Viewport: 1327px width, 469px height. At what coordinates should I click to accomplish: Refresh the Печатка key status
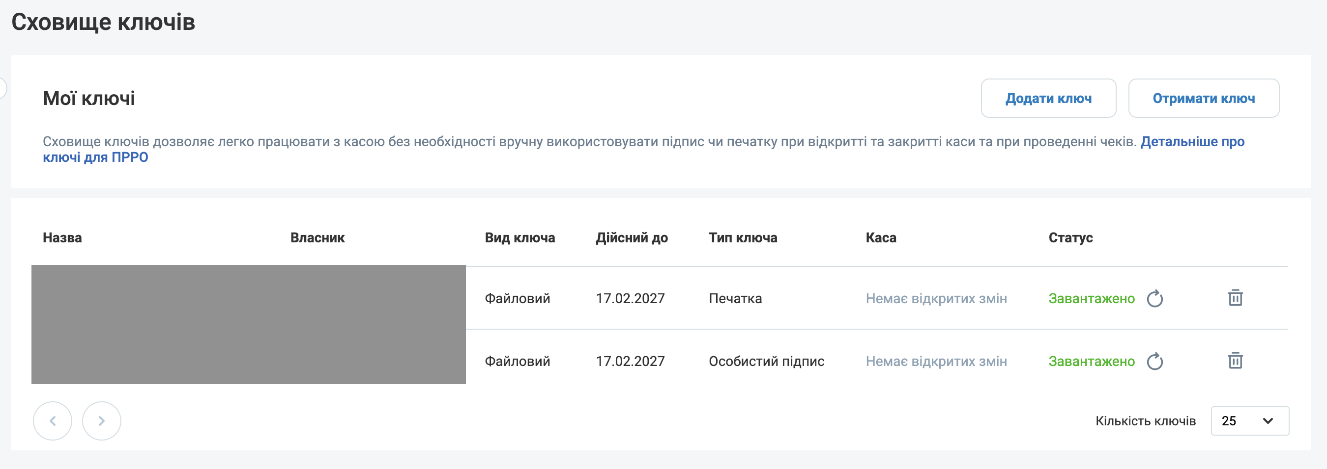click(x=1154, y=298)
